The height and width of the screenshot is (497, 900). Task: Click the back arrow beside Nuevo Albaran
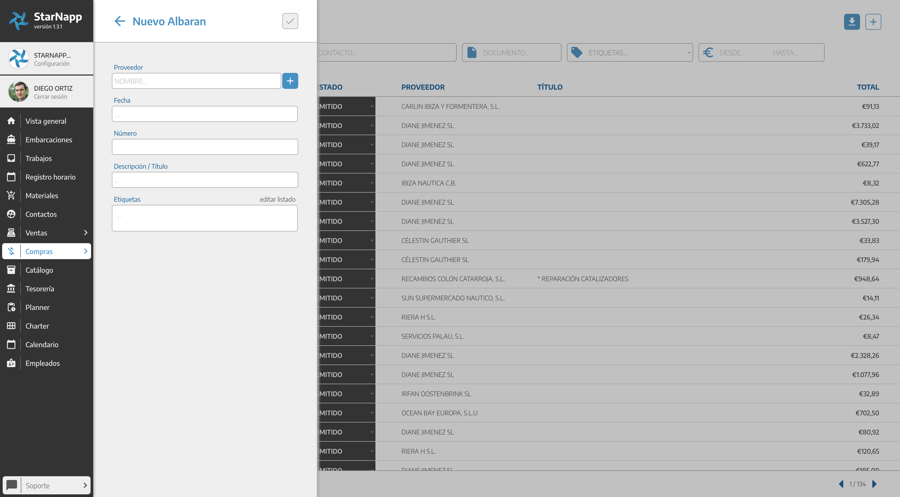tap(120, 21)
